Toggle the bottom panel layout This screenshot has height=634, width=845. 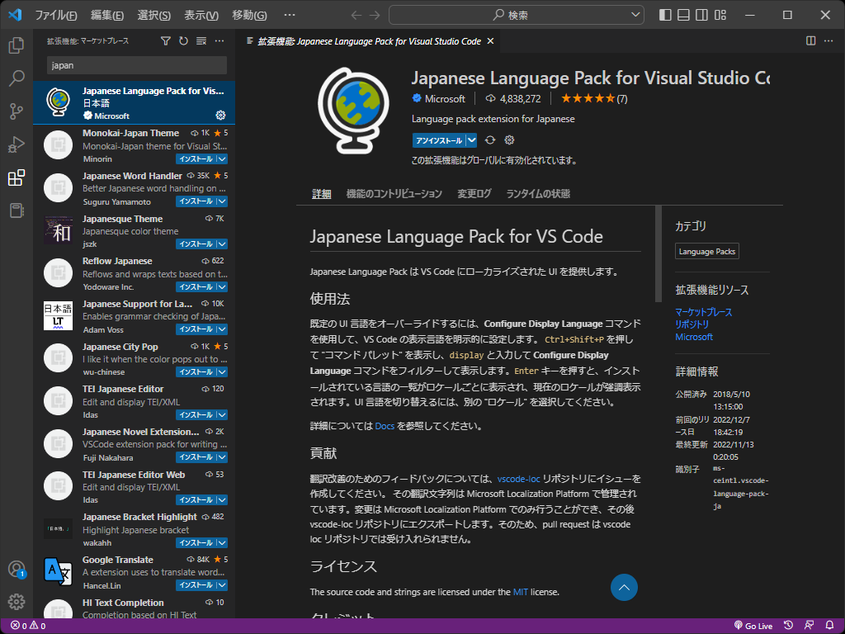[x=683, y=15]
